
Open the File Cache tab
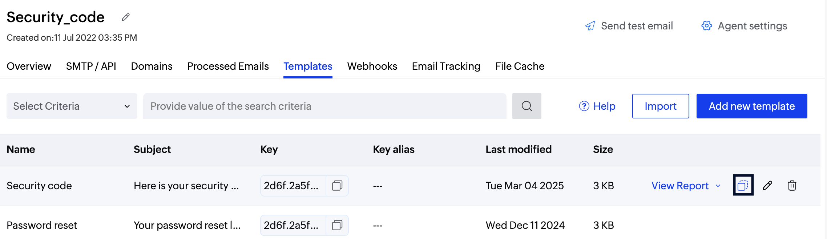[520, 66]
